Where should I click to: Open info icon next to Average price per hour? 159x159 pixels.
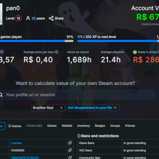tap(56, 52)
